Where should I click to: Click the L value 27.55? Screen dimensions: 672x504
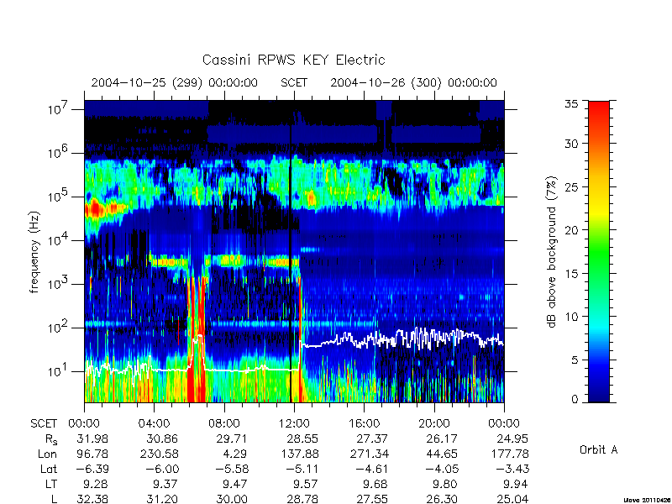tap(372, 499)
